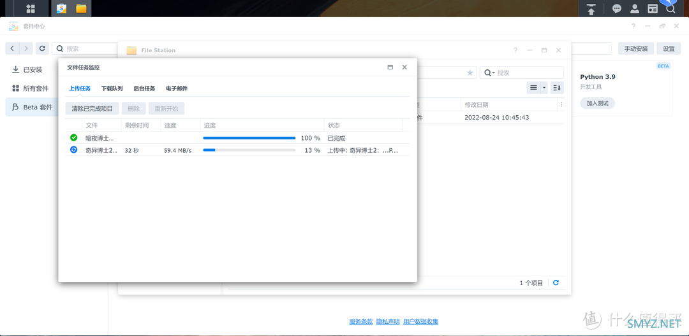Select Beta Packages section (Beta 套件)
The width and height of the screenshot is (689, 336).
pos(32,108)
